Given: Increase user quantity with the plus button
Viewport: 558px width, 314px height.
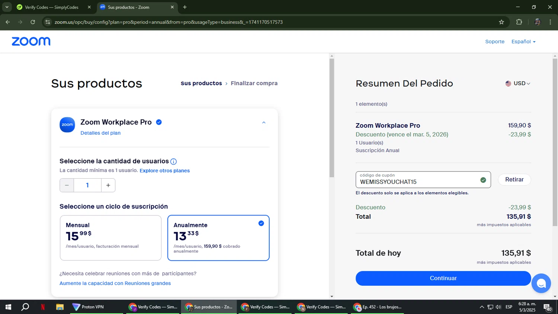Looking at the screenshot, I should (108, 185).
